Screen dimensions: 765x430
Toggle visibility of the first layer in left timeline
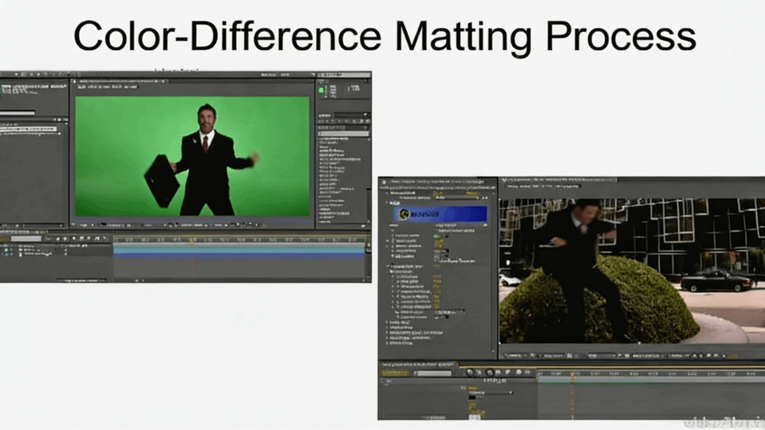coord(5,248)
